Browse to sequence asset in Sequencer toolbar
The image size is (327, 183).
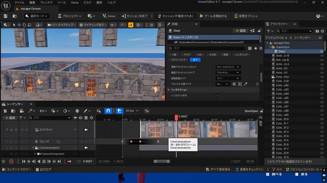coord(14,111)
